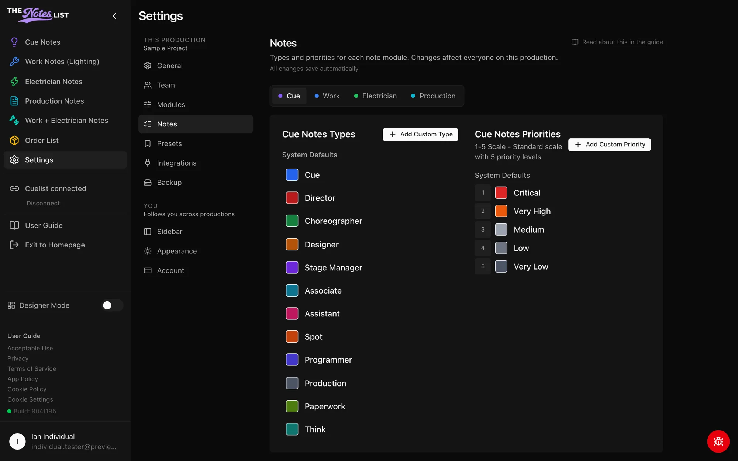Click the Critical priority red swatch
This screenshot has height=461, width=738.
(x=501, y=193)
